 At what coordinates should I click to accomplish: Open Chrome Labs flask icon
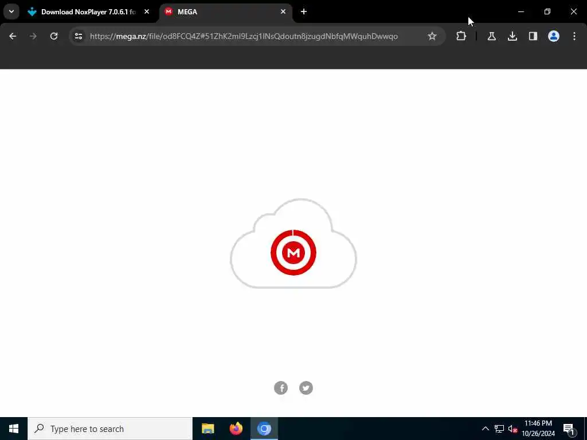pyautogui.click(x=491, y=36)
